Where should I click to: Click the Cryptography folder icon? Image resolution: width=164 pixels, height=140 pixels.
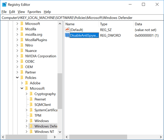31,94
